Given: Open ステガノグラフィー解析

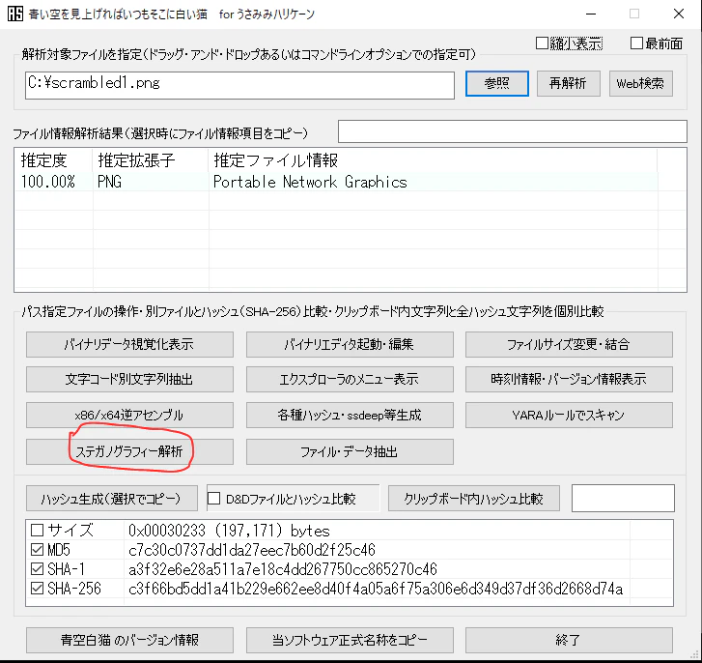Looking at the screenshot, I should pyautogui.click(x=129, y=451).
